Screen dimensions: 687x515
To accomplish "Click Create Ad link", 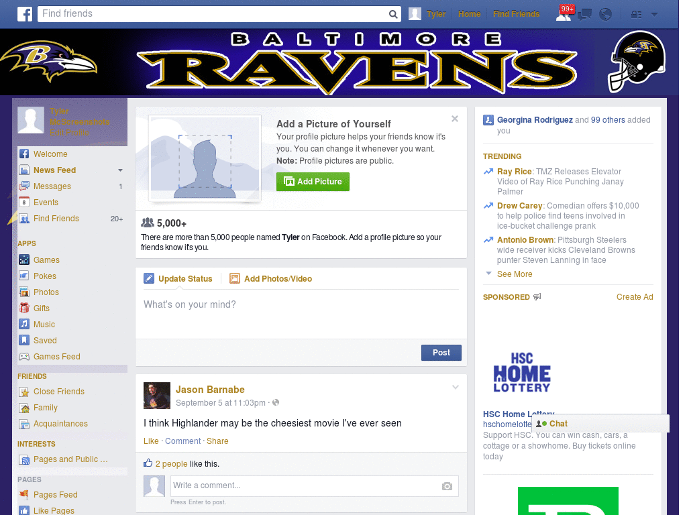I will [x=635, y=297].
